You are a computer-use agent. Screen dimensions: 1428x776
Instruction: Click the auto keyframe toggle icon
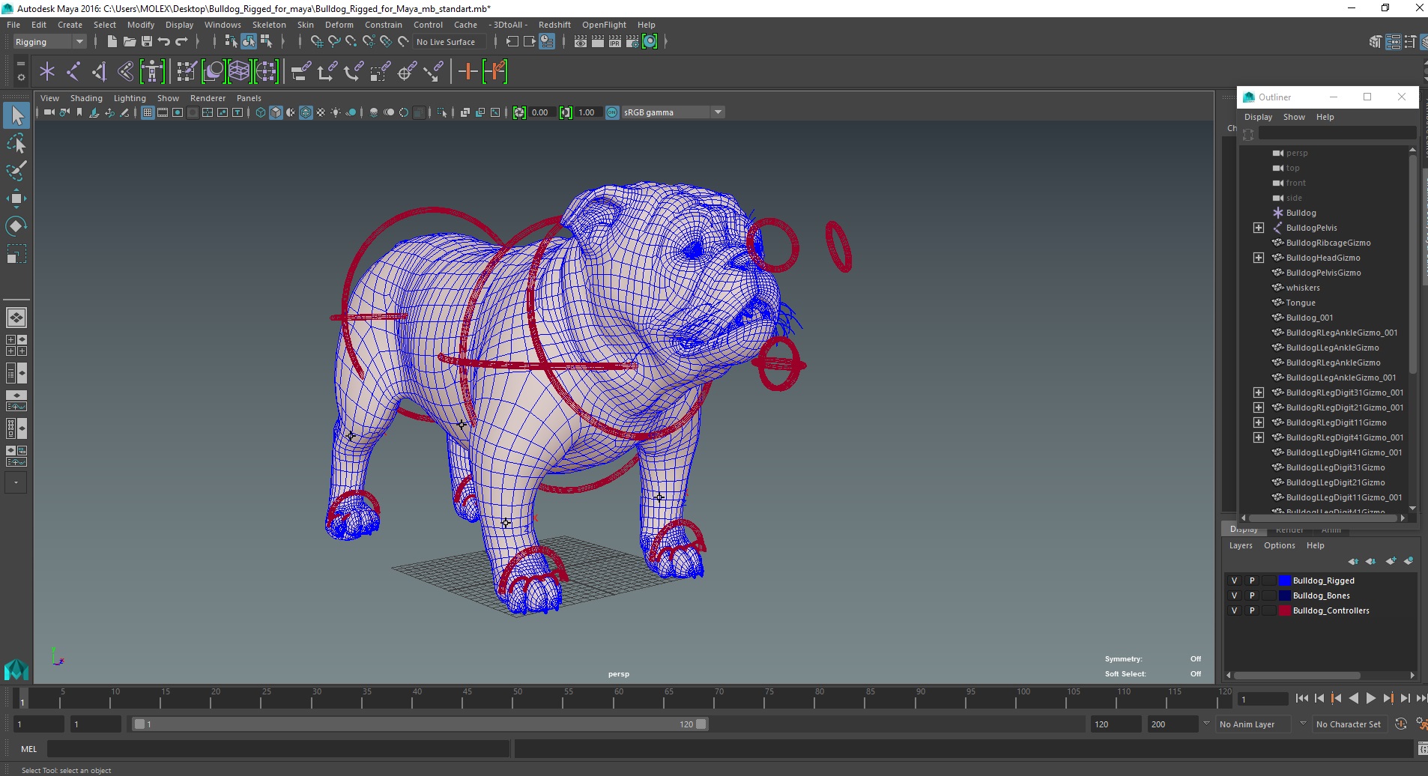(1401, 724)
